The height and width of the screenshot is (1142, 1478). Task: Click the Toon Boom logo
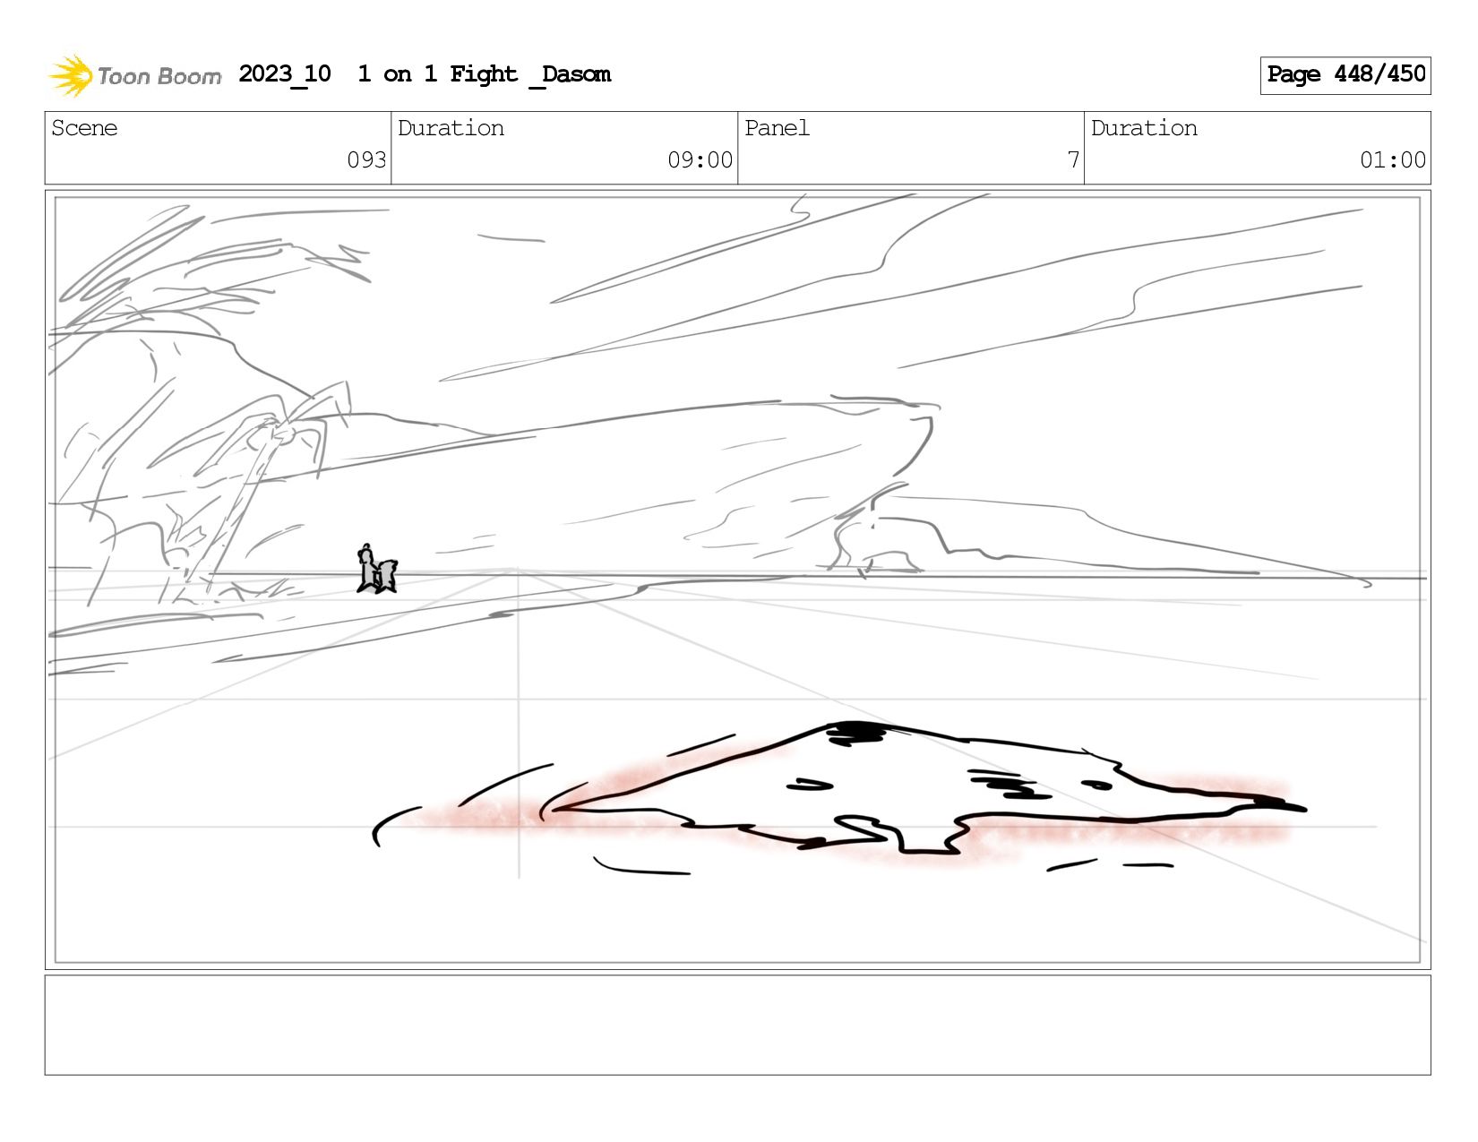click(134, 75)
